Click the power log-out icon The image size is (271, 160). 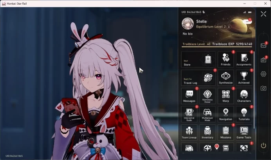tap(264, 145)
